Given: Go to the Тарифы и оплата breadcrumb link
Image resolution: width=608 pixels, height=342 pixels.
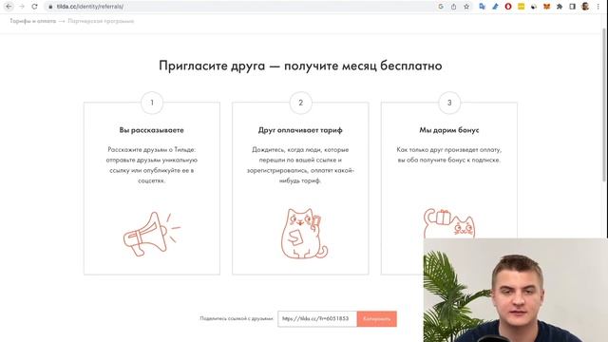Looking at the screenshot, I should click(33, 21).
